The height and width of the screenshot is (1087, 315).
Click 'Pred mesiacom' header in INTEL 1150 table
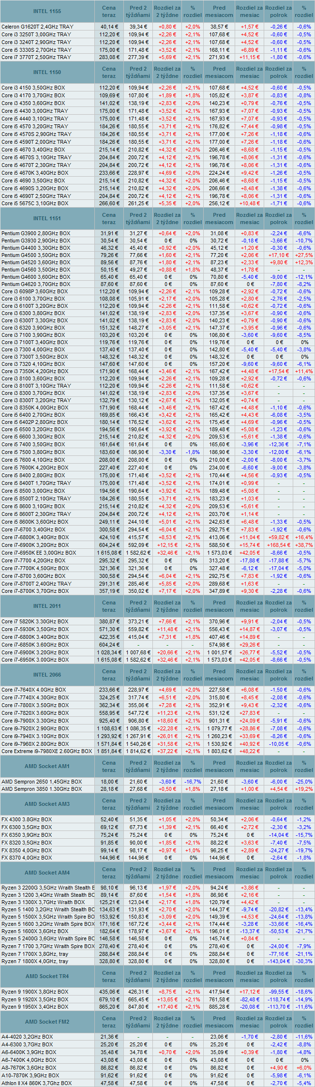tap(219, 72)
